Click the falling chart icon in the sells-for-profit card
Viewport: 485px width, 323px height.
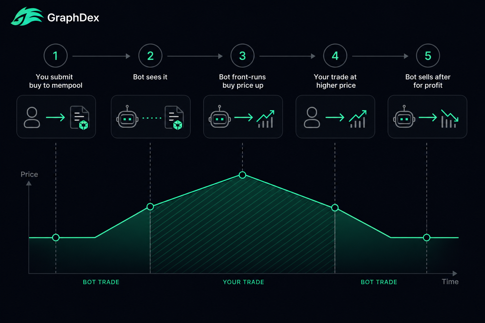(450, 119)
